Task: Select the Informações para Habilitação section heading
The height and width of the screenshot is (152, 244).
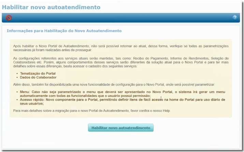Action: click(64, 31)
